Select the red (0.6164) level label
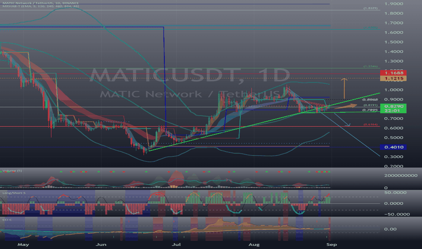This screenshot has width=422, height=249. tap(370, 124)
